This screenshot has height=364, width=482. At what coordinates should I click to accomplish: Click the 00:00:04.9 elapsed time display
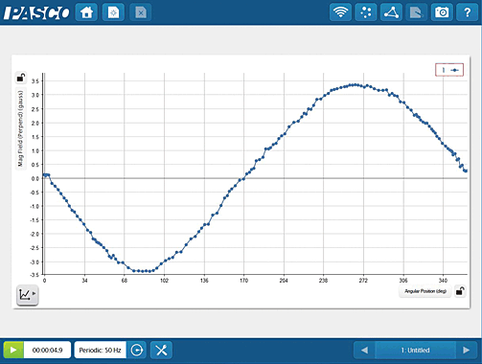tap(47, 350)
